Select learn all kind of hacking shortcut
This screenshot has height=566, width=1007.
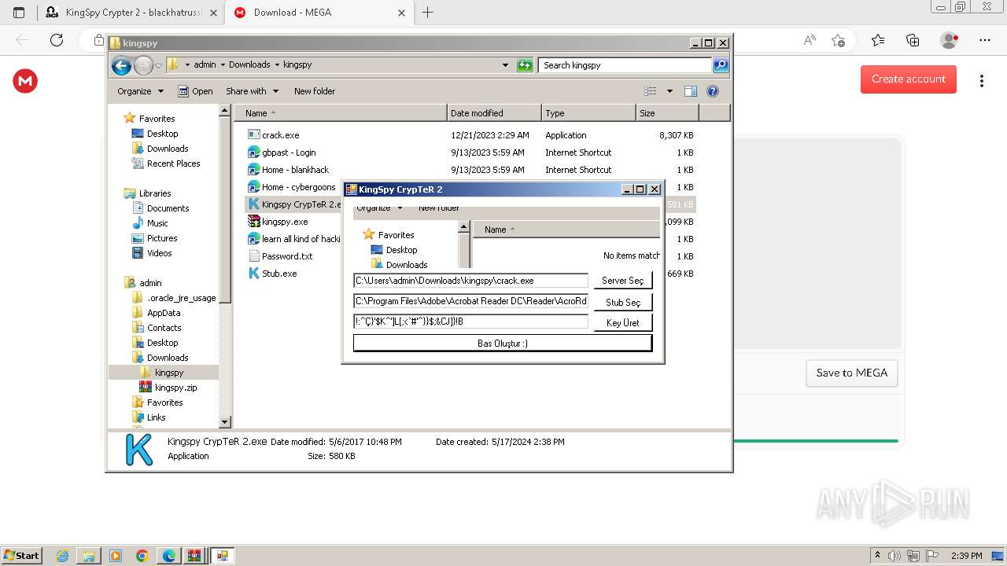(x=293, y=239)
